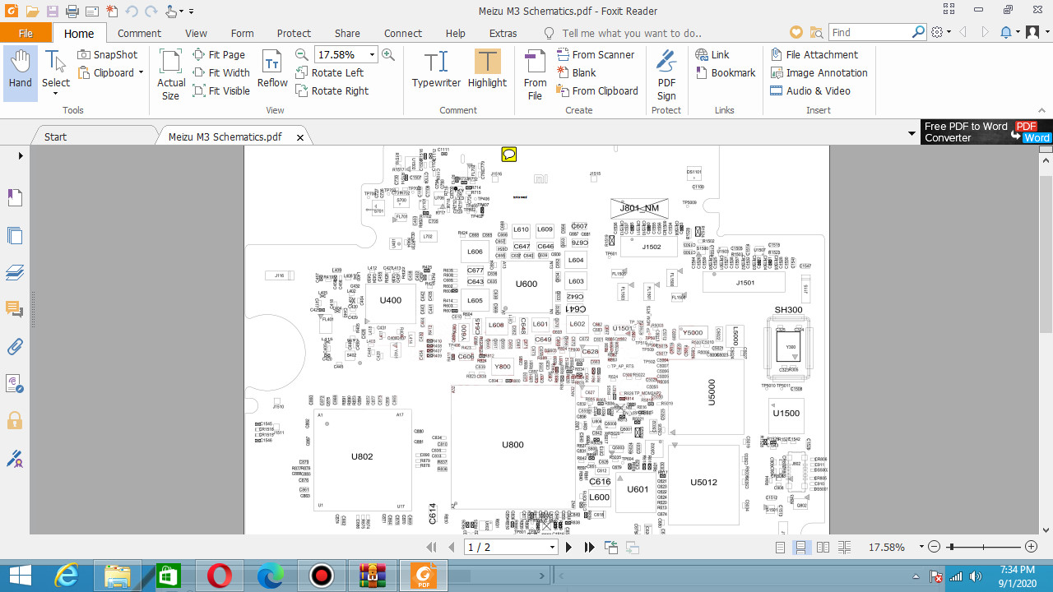
Task: Jump to the last page
Action: click(x=589, y=548)
